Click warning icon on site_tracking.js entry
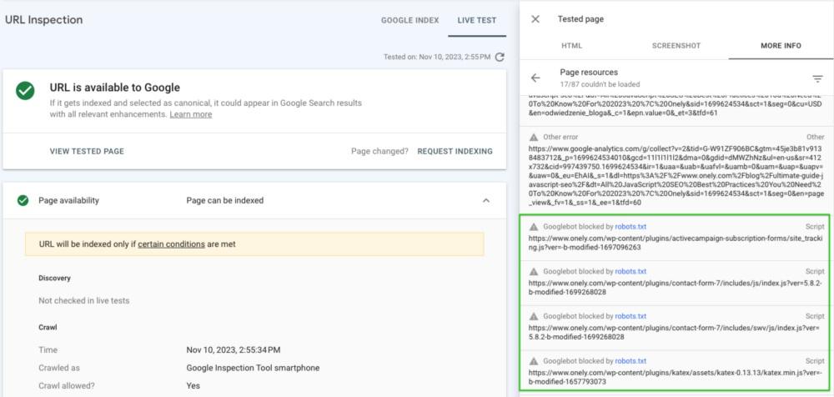Image resolution: width=834 pixels, height=397 pixels. coord(534,226)
